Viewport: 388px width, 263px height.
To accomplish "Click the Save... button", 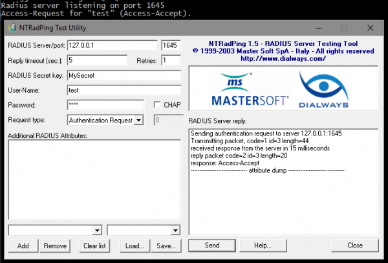I will click(x=166, y=246).
